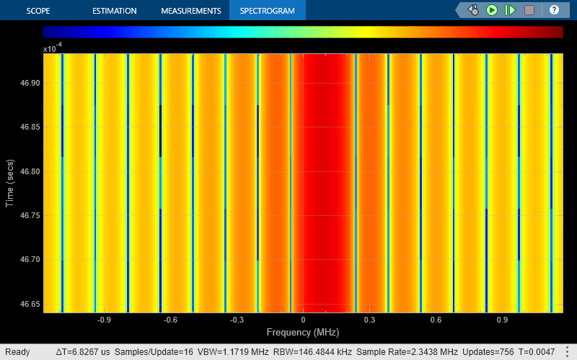Open Help with the question mark icon
The image size is (577, 360).
(554, 10)
